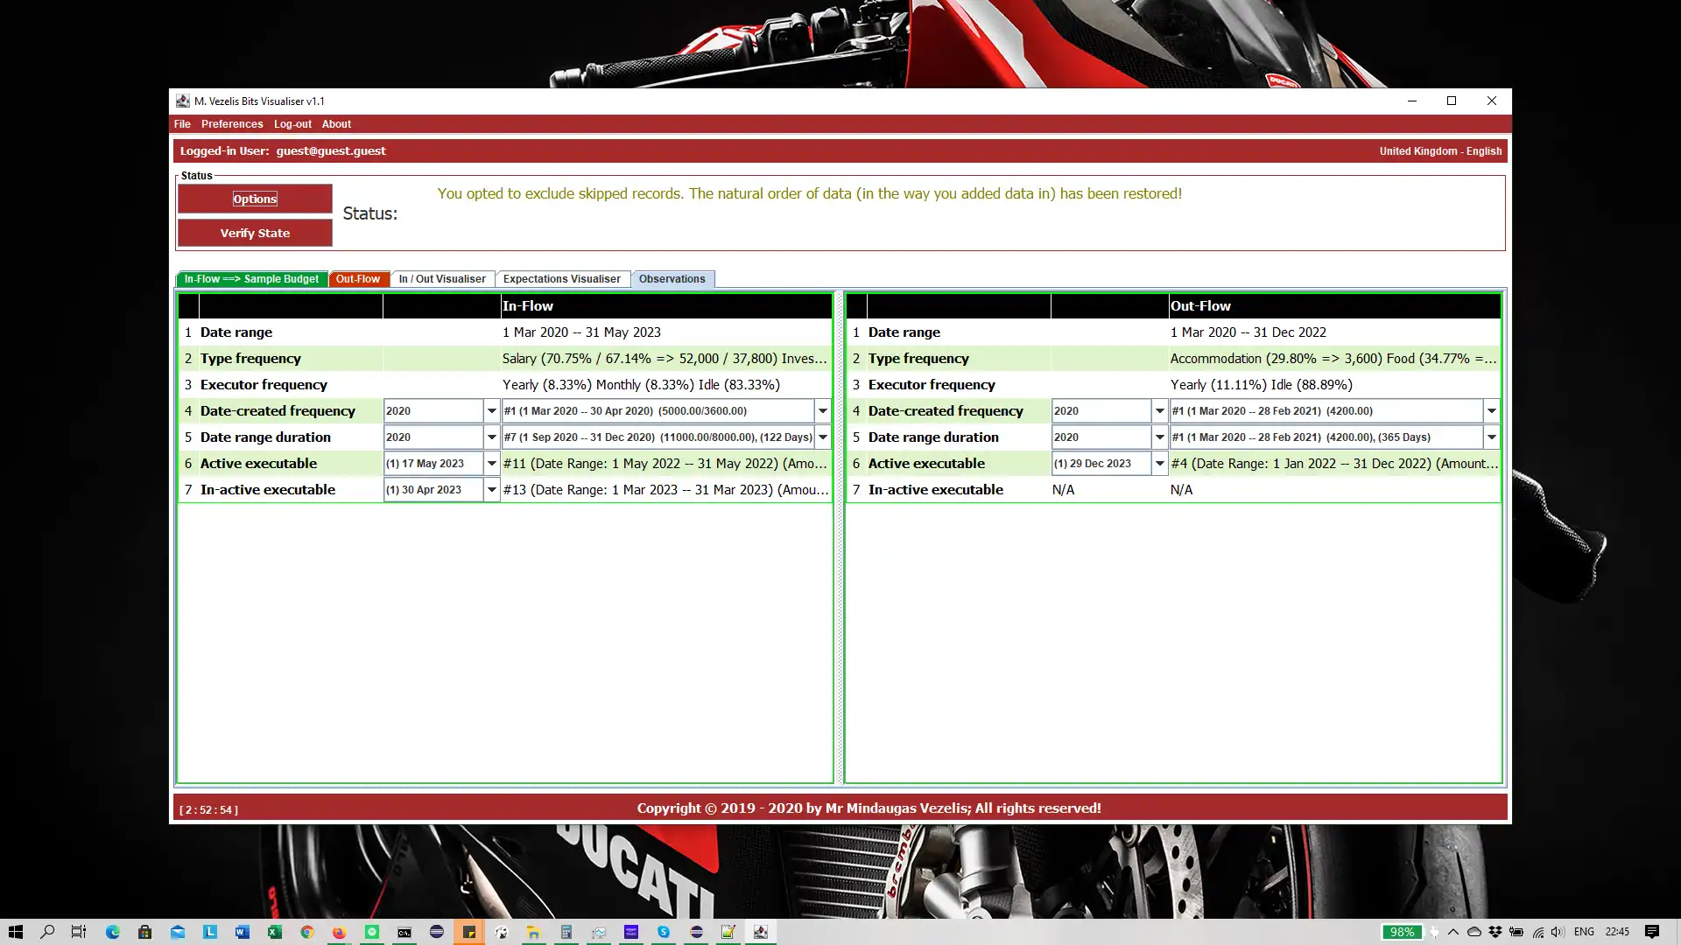Switch to the Out-Flow tab
Screen dimensions: 1681x945
(x=357, y=279)
